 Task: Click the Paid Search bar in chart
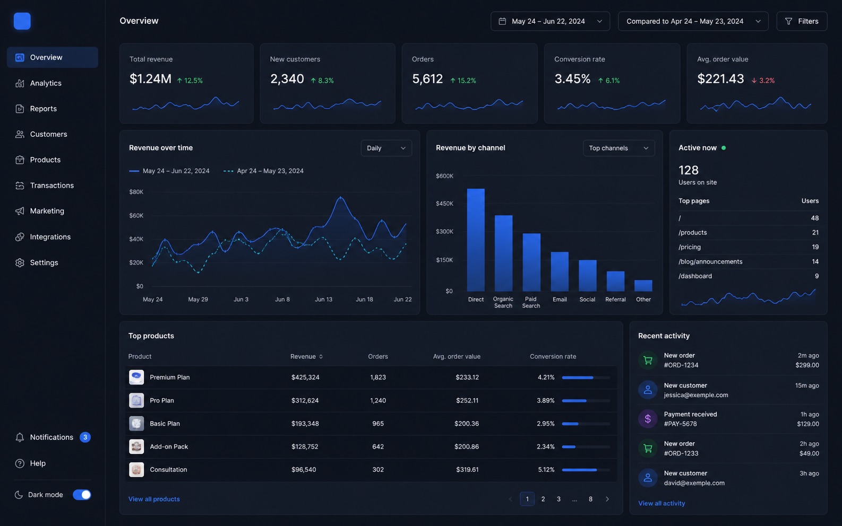click(531, 262)
